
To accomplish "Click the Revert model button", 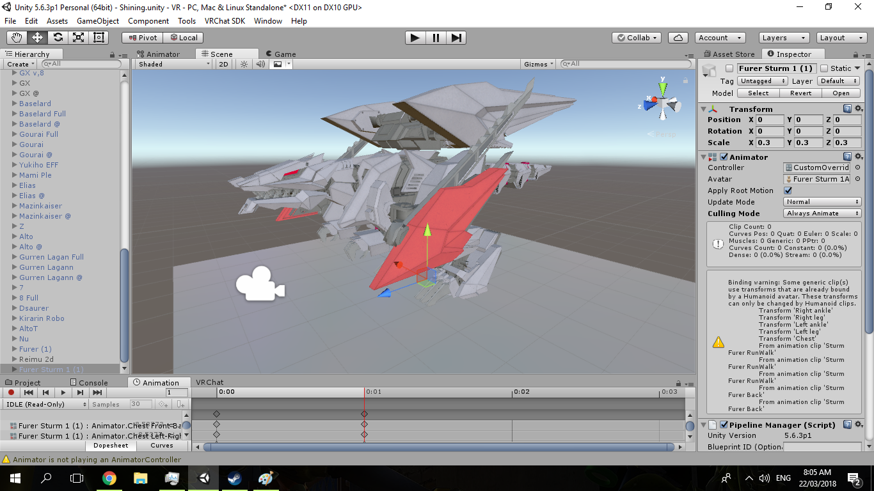I will pyautogui.click(x=800, y=93).
